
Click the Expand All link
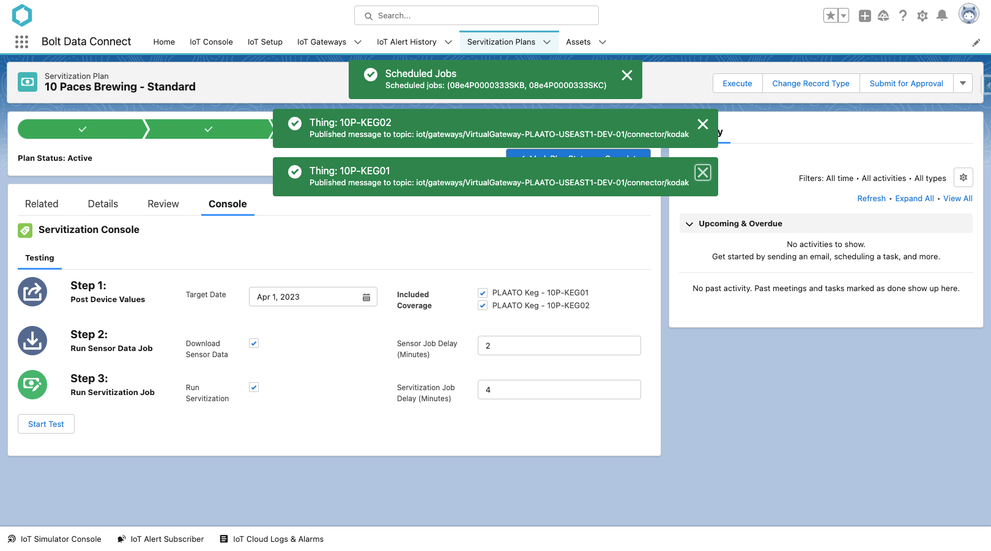tap(915, 199)
